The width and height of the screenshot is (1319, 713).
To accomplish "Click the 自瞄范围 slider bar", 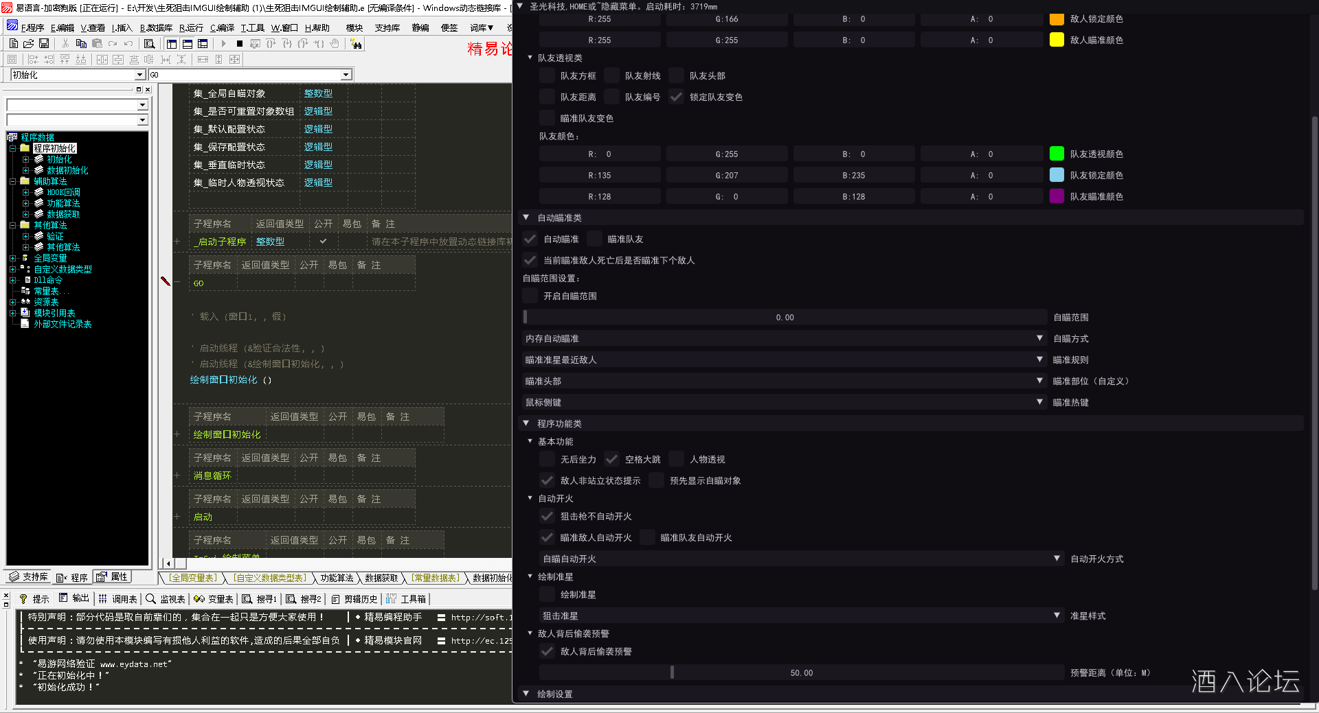I will tap(785, 317).
